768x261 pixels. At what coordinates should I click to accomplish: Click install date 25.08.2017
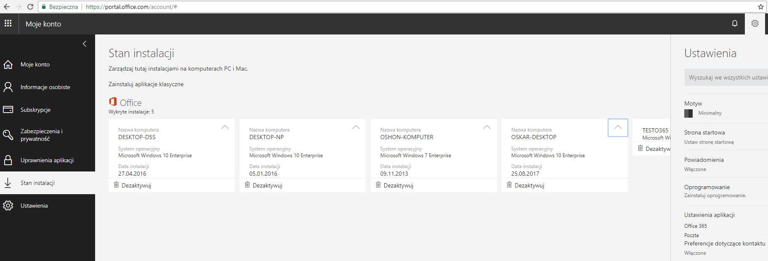pyautogui.click(x=525, y=174)
